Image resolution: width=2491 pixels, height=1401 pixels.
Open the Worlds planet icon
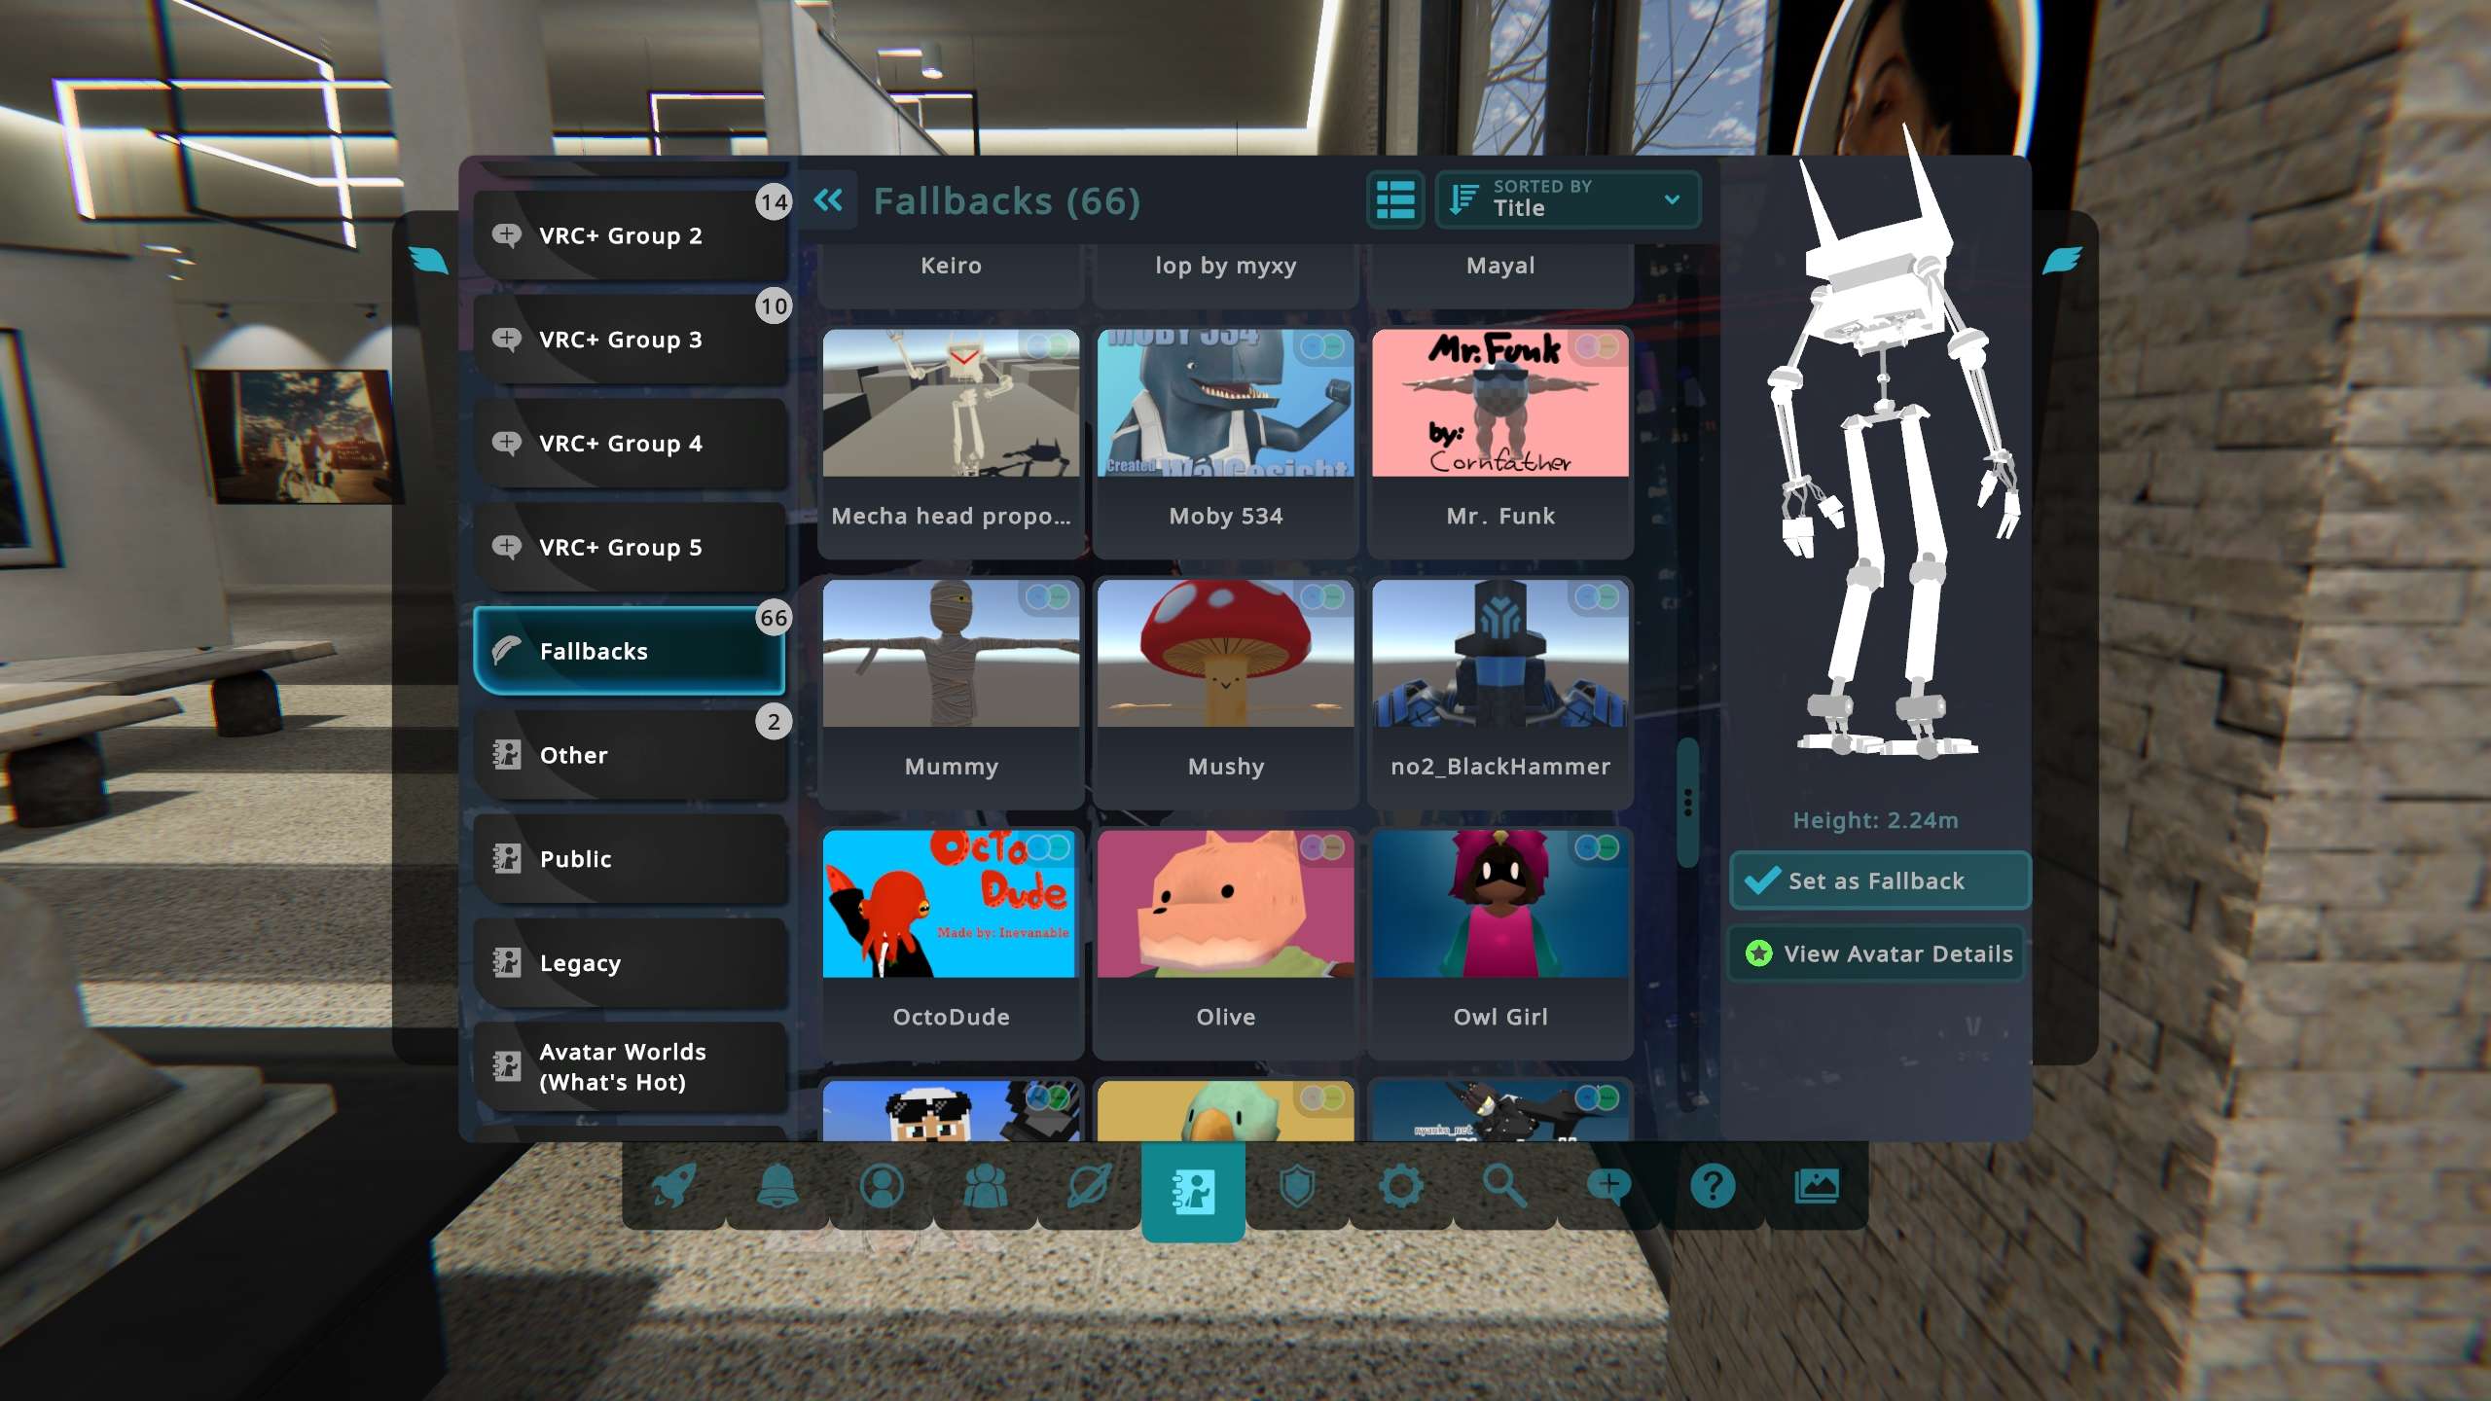tap(1089, 1186)
